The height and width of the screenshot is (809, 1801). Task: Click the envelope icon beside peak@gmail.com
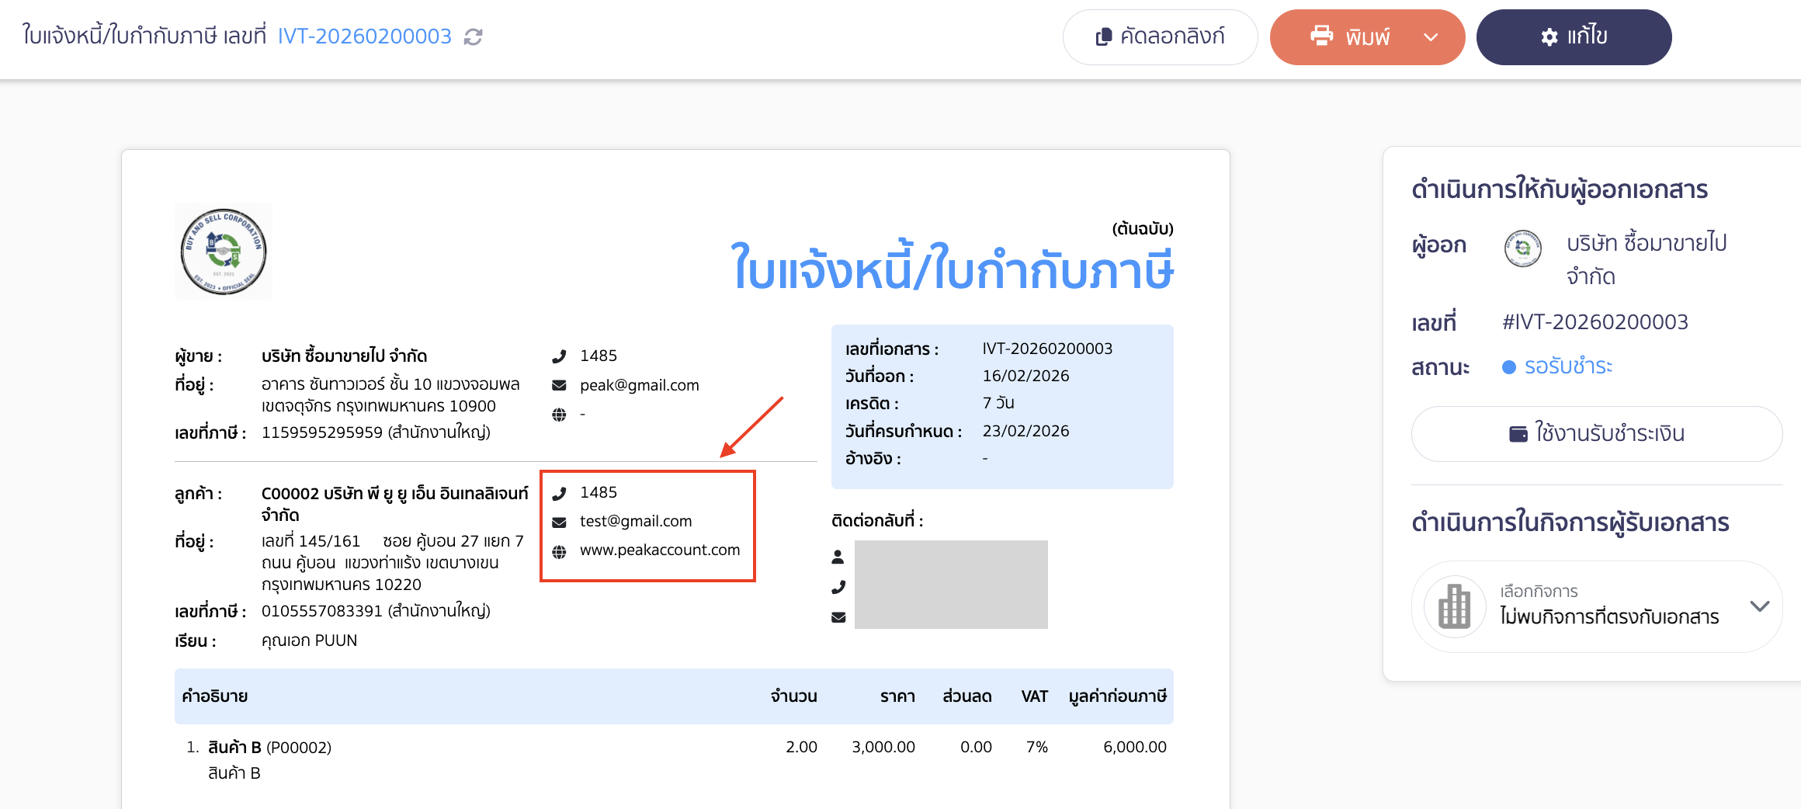tap(558, 384)
